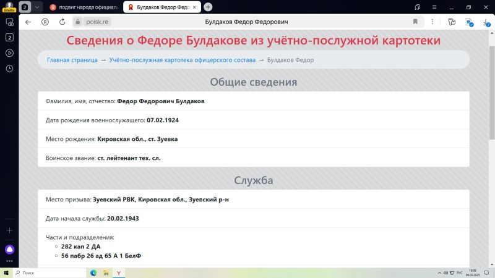
Task: Click the 'Булдаков Федор' breadcrumb text
Action: pos(290,60)
